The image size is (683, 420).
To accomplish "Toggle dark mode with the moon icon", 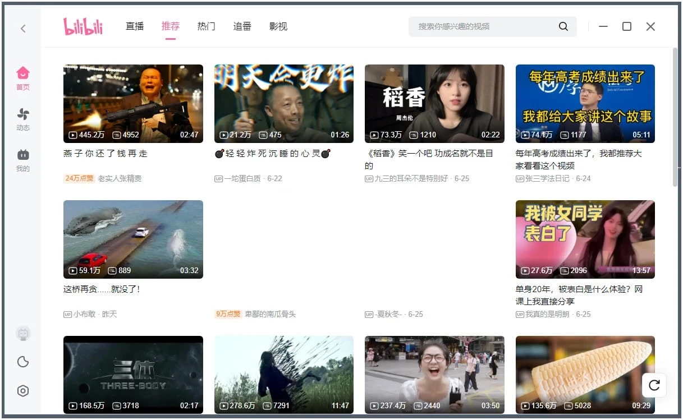I will tap(23, 362).
